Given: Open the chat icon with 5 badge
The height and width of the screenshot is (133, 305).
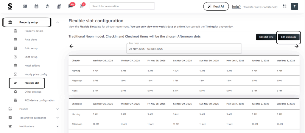Looking at the screenshot, I should tap(82, 6).
